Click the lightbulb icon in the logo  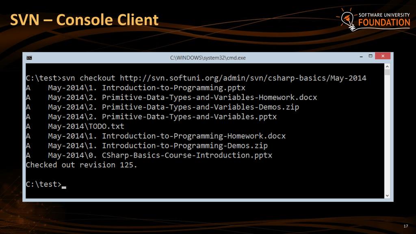347,19
